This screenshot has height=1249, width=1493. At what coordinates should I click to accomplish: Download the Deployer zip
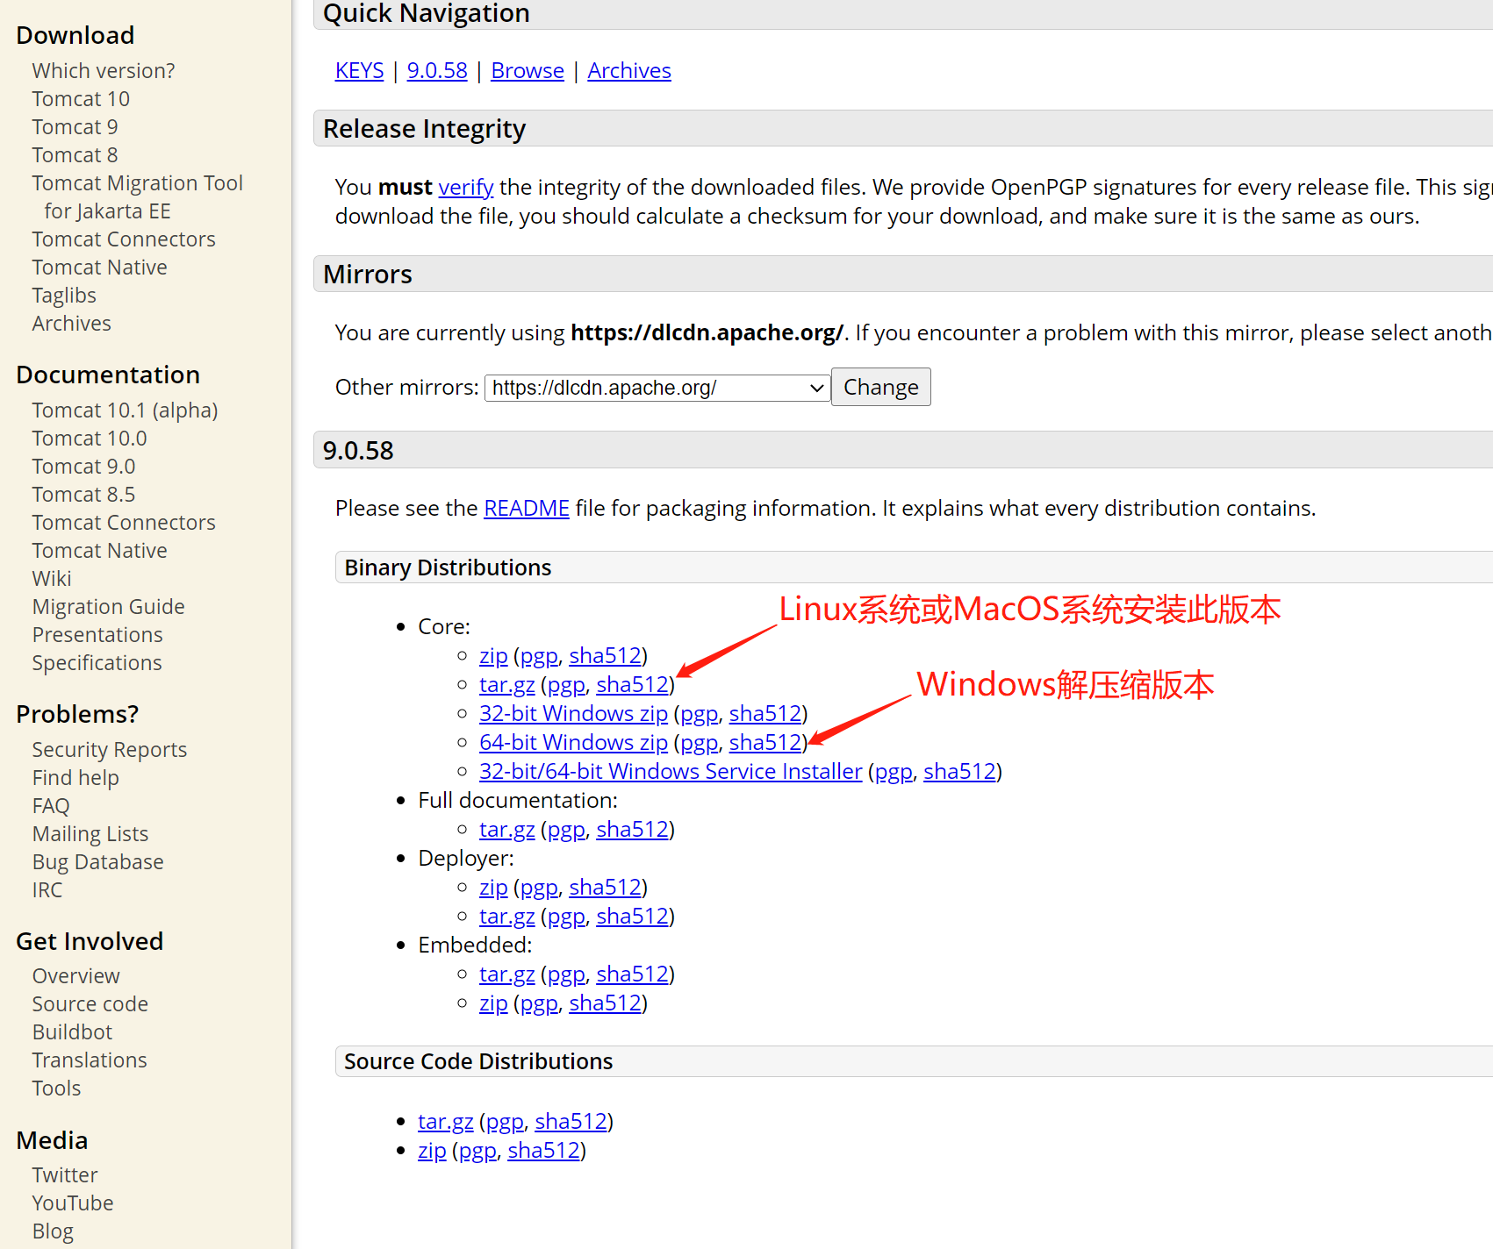[493, 888]
